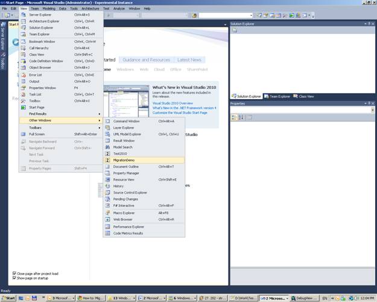Image resolution: width=377 pixels, height=302 pixels.
Task: Open Customize the Visual Studio Start Page link
Action: coord(180,113)
